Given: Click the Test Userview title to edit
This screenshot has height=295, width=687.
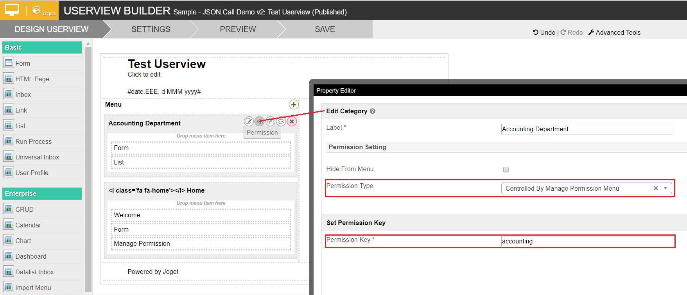Looking at the screenshot, I should click(x=167, y=64).
